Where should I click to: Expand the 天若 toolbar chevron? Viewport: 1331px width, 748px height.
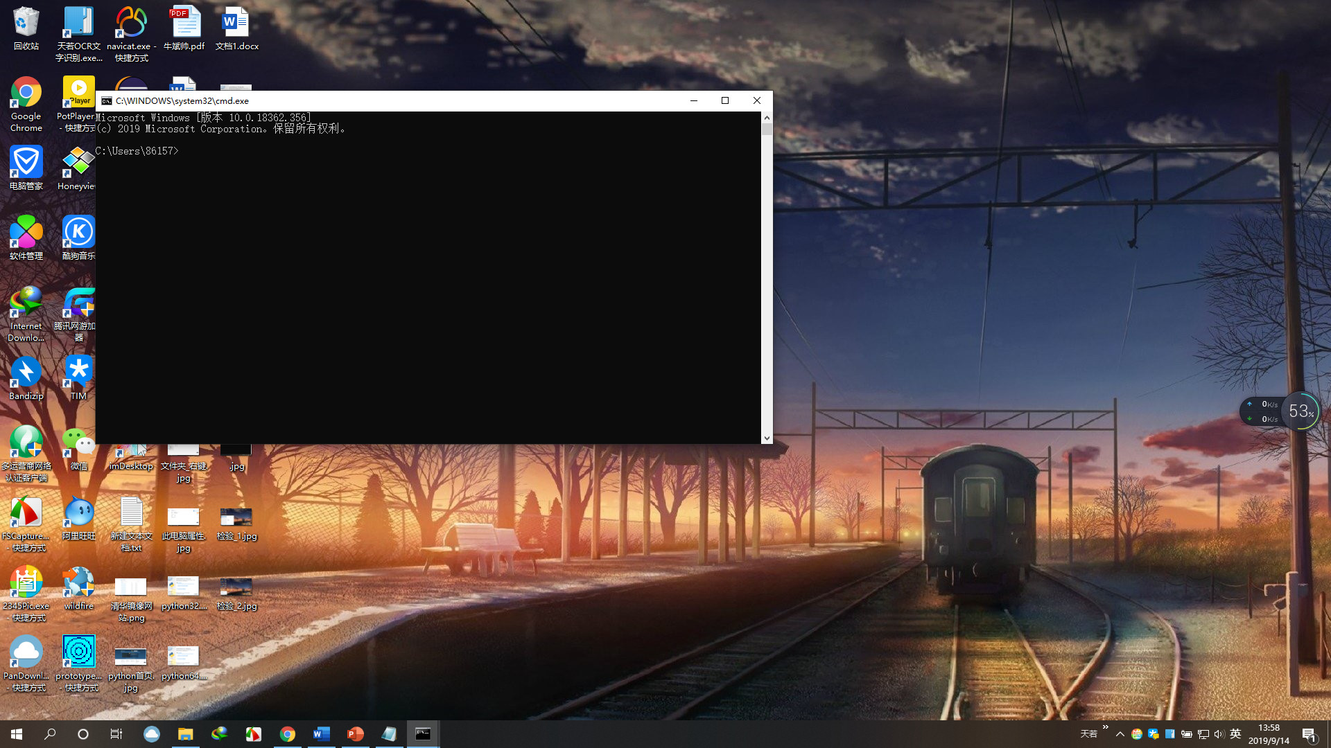click(1106, 727)
